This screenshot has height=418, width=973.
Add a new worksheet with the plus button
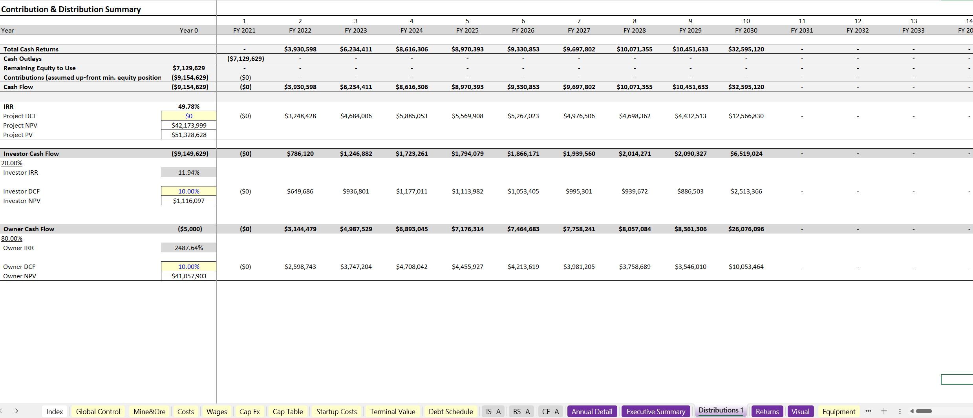click(x=884, y=411)
